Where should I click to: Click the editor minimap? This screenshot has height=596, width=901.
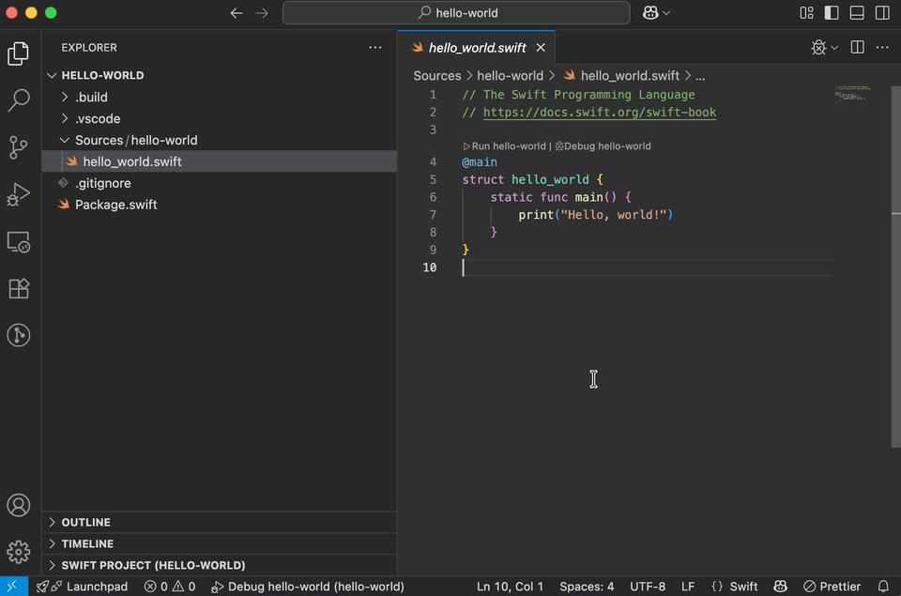click(853, 94)
